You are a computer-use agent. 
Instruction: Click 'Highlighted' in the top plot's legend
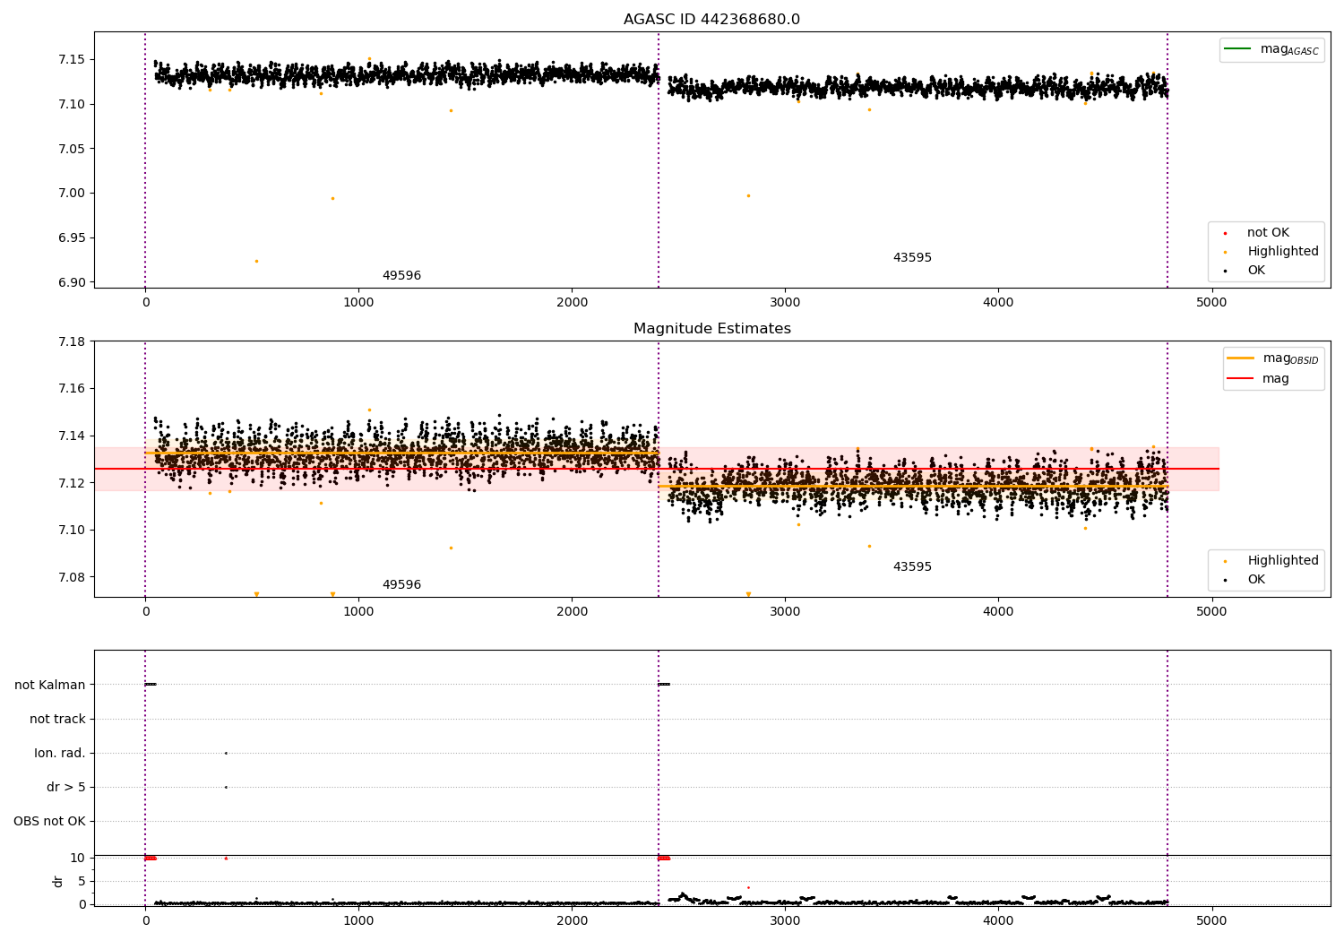(x=1283, y=252)
